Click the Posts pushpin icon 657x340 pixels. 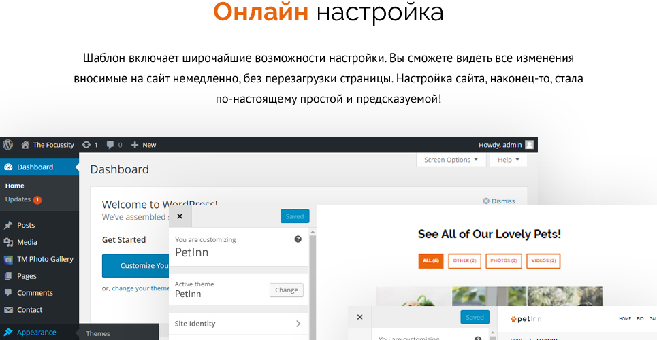pyautogui.click(x=8, y=225)
